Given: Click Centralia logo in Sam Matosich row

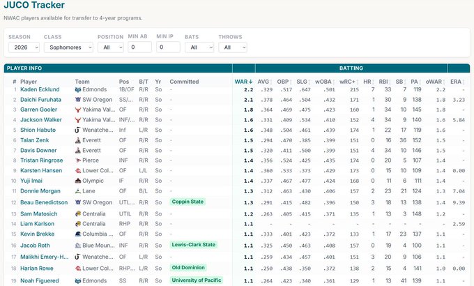Looking at the screenshot, I should coord(78,213).
